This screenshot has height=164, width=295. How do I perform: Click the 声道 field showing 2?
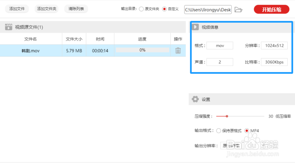tap(220, 62)
